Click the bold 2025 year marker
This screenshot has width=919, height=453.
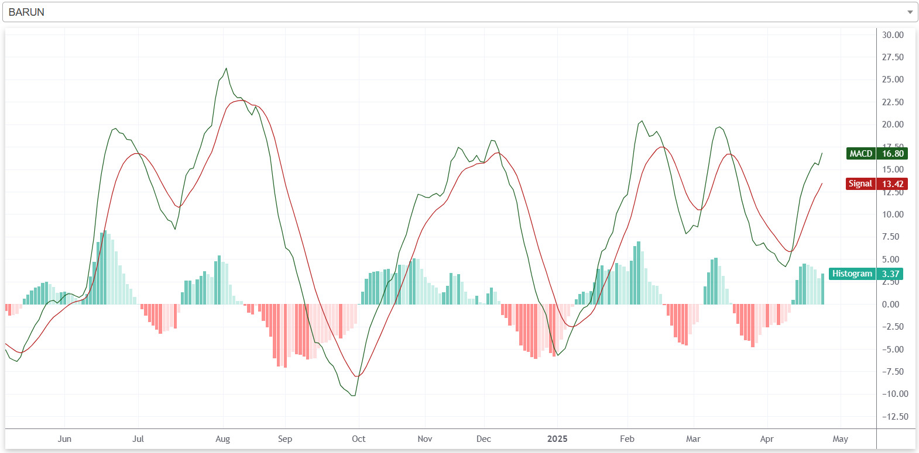click(x=557, y=439)
